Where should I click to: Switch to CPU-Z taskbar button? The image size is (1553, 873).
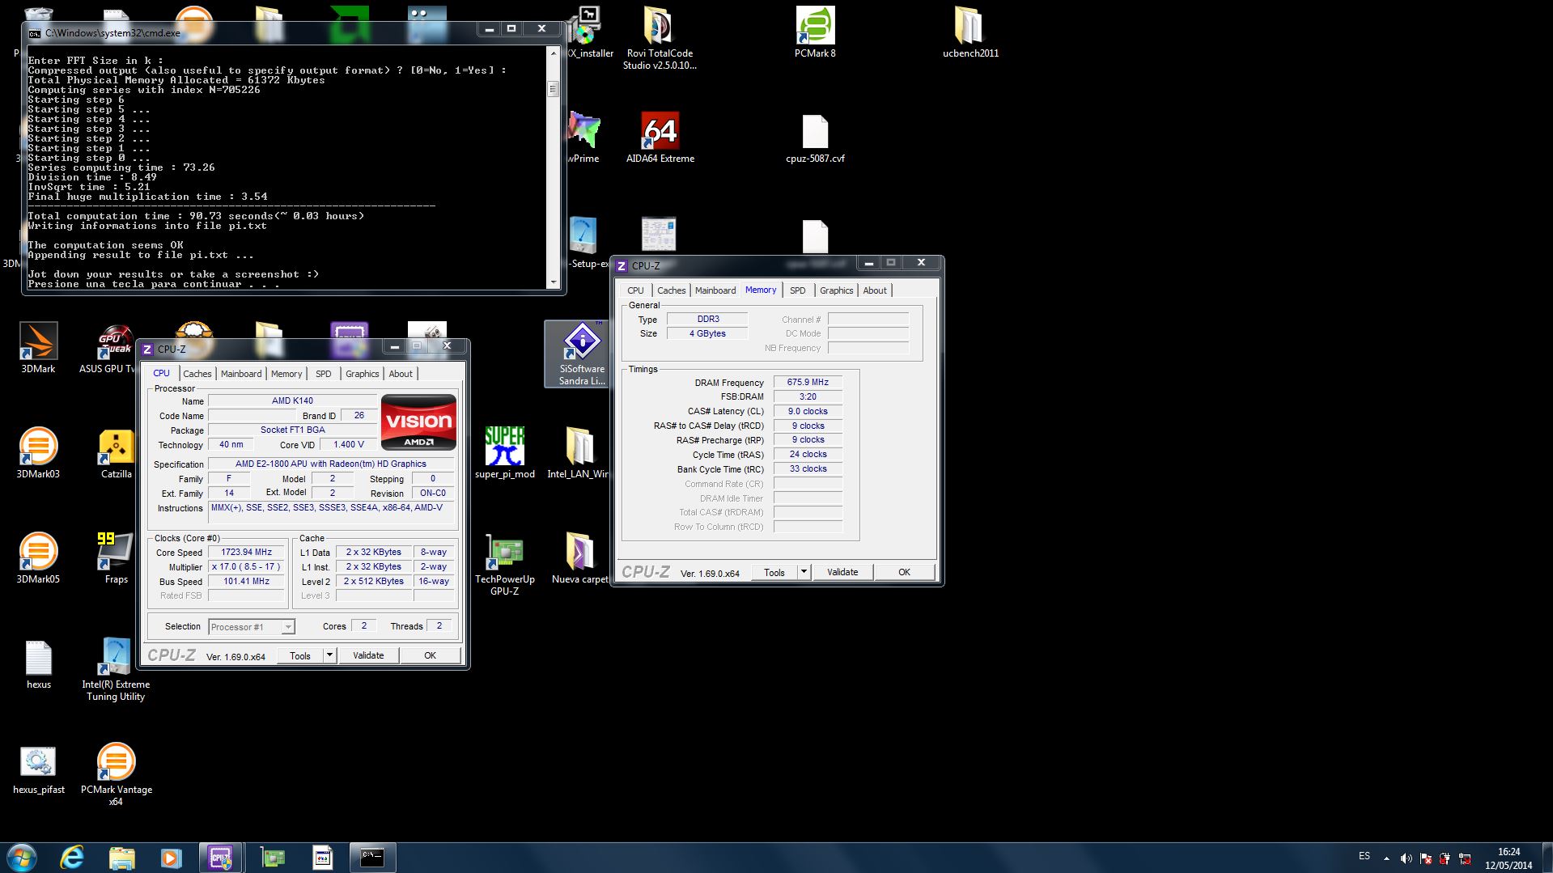[x=220, y=858]
